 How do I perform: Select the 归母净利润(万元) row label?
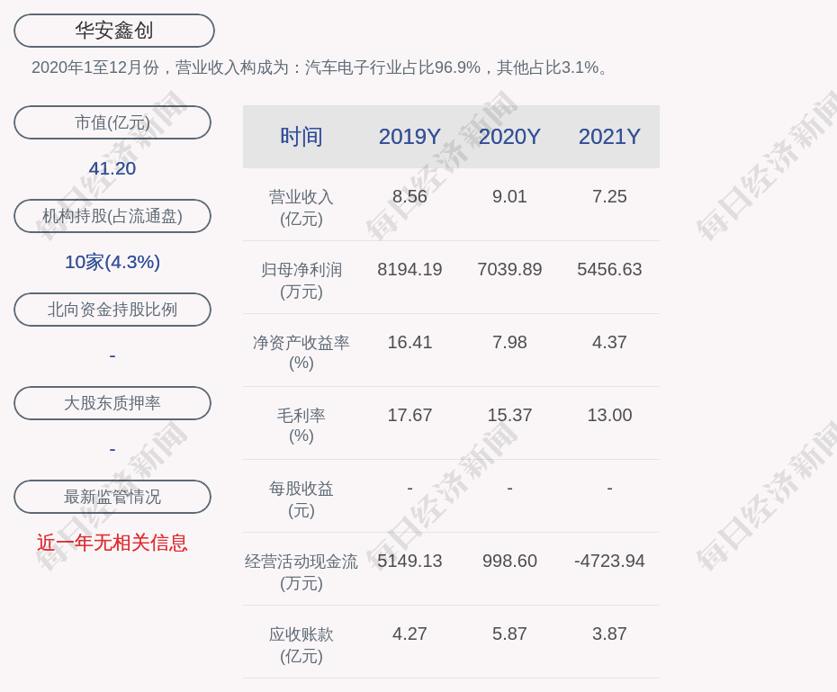[301, 280]
